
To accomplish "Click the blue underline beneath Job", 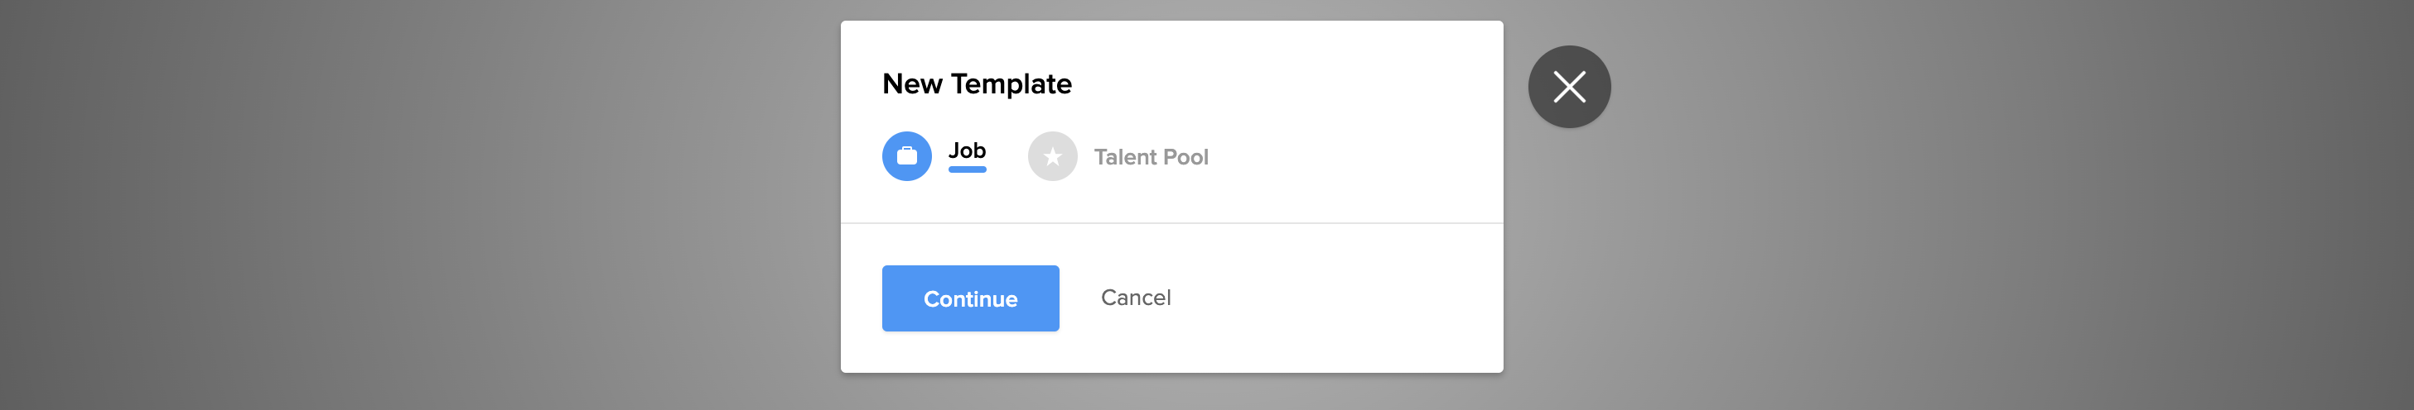I will 967,169.
